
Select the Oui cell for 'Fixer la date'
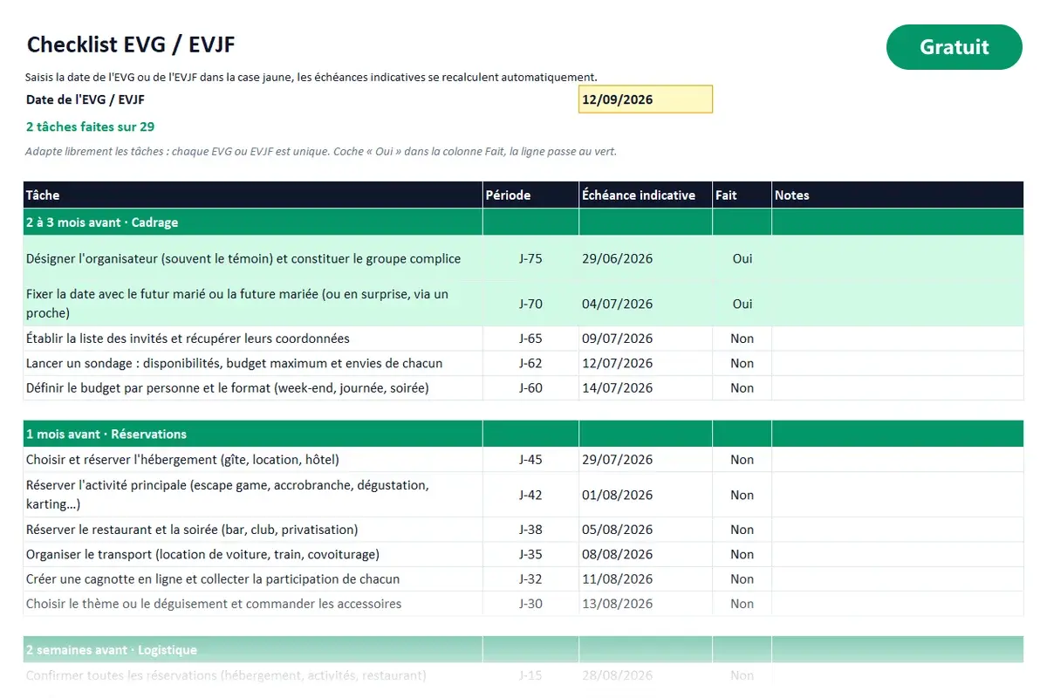[x=742, y=304]
